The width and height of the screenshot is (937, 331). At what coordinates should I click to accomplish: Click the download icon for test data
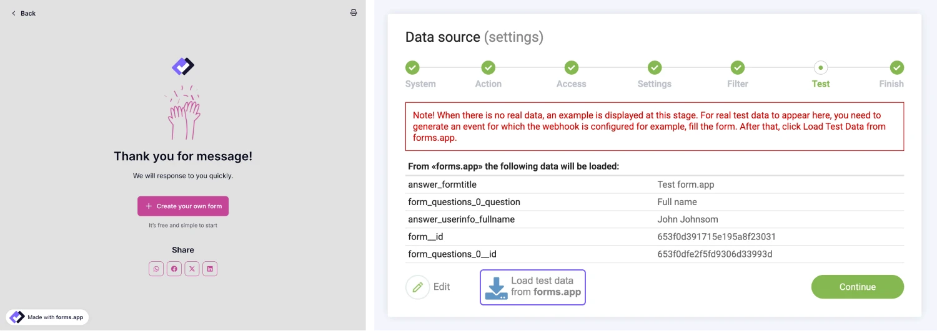pos(497,287)
